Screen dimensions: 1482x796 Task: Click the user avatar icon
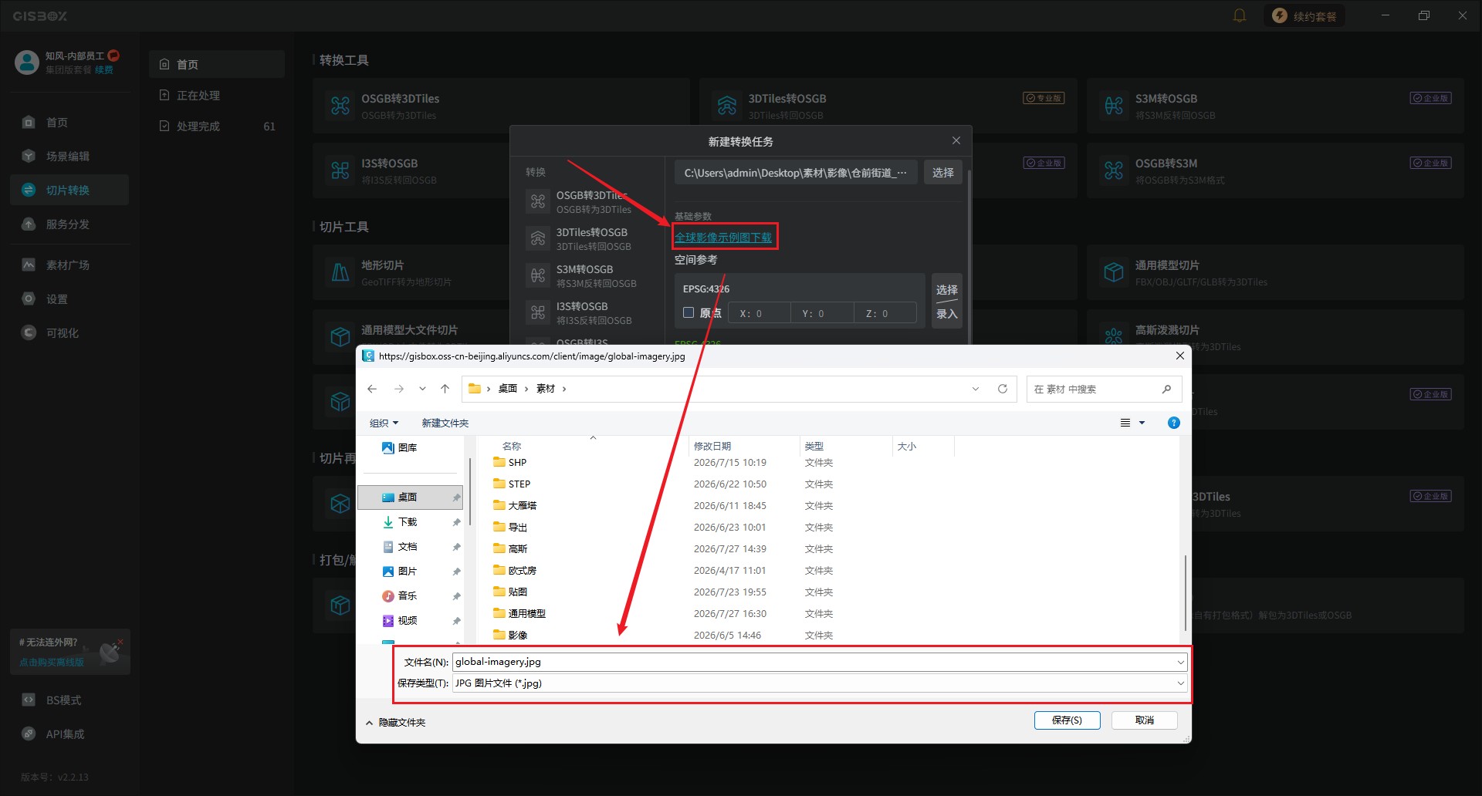point(27,62)
